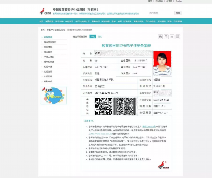Click 学籍/学历在线验证报告 breadcrumb link
This screenshot has height=178, width=212.
point(56,30)
